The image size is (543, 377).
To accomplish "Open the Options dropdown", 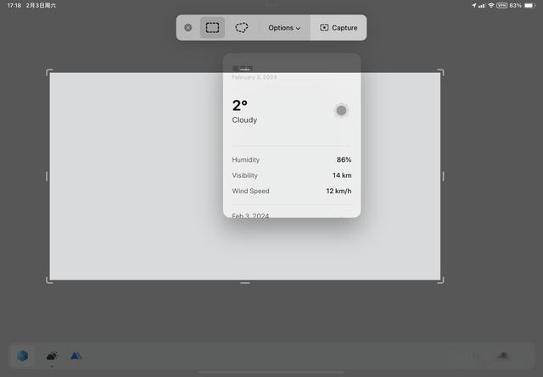I will coord(284,28).
